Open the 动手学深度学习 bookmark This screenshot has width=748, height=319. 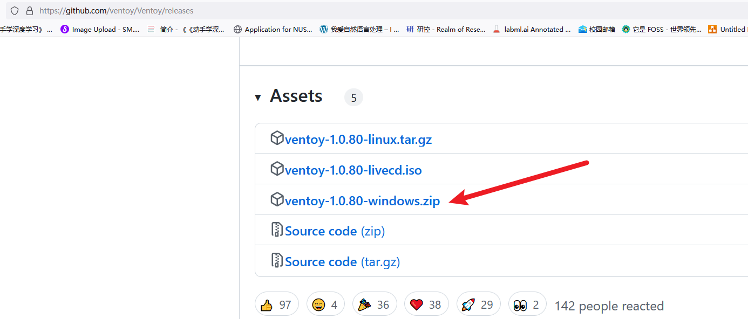pos(26,30)
